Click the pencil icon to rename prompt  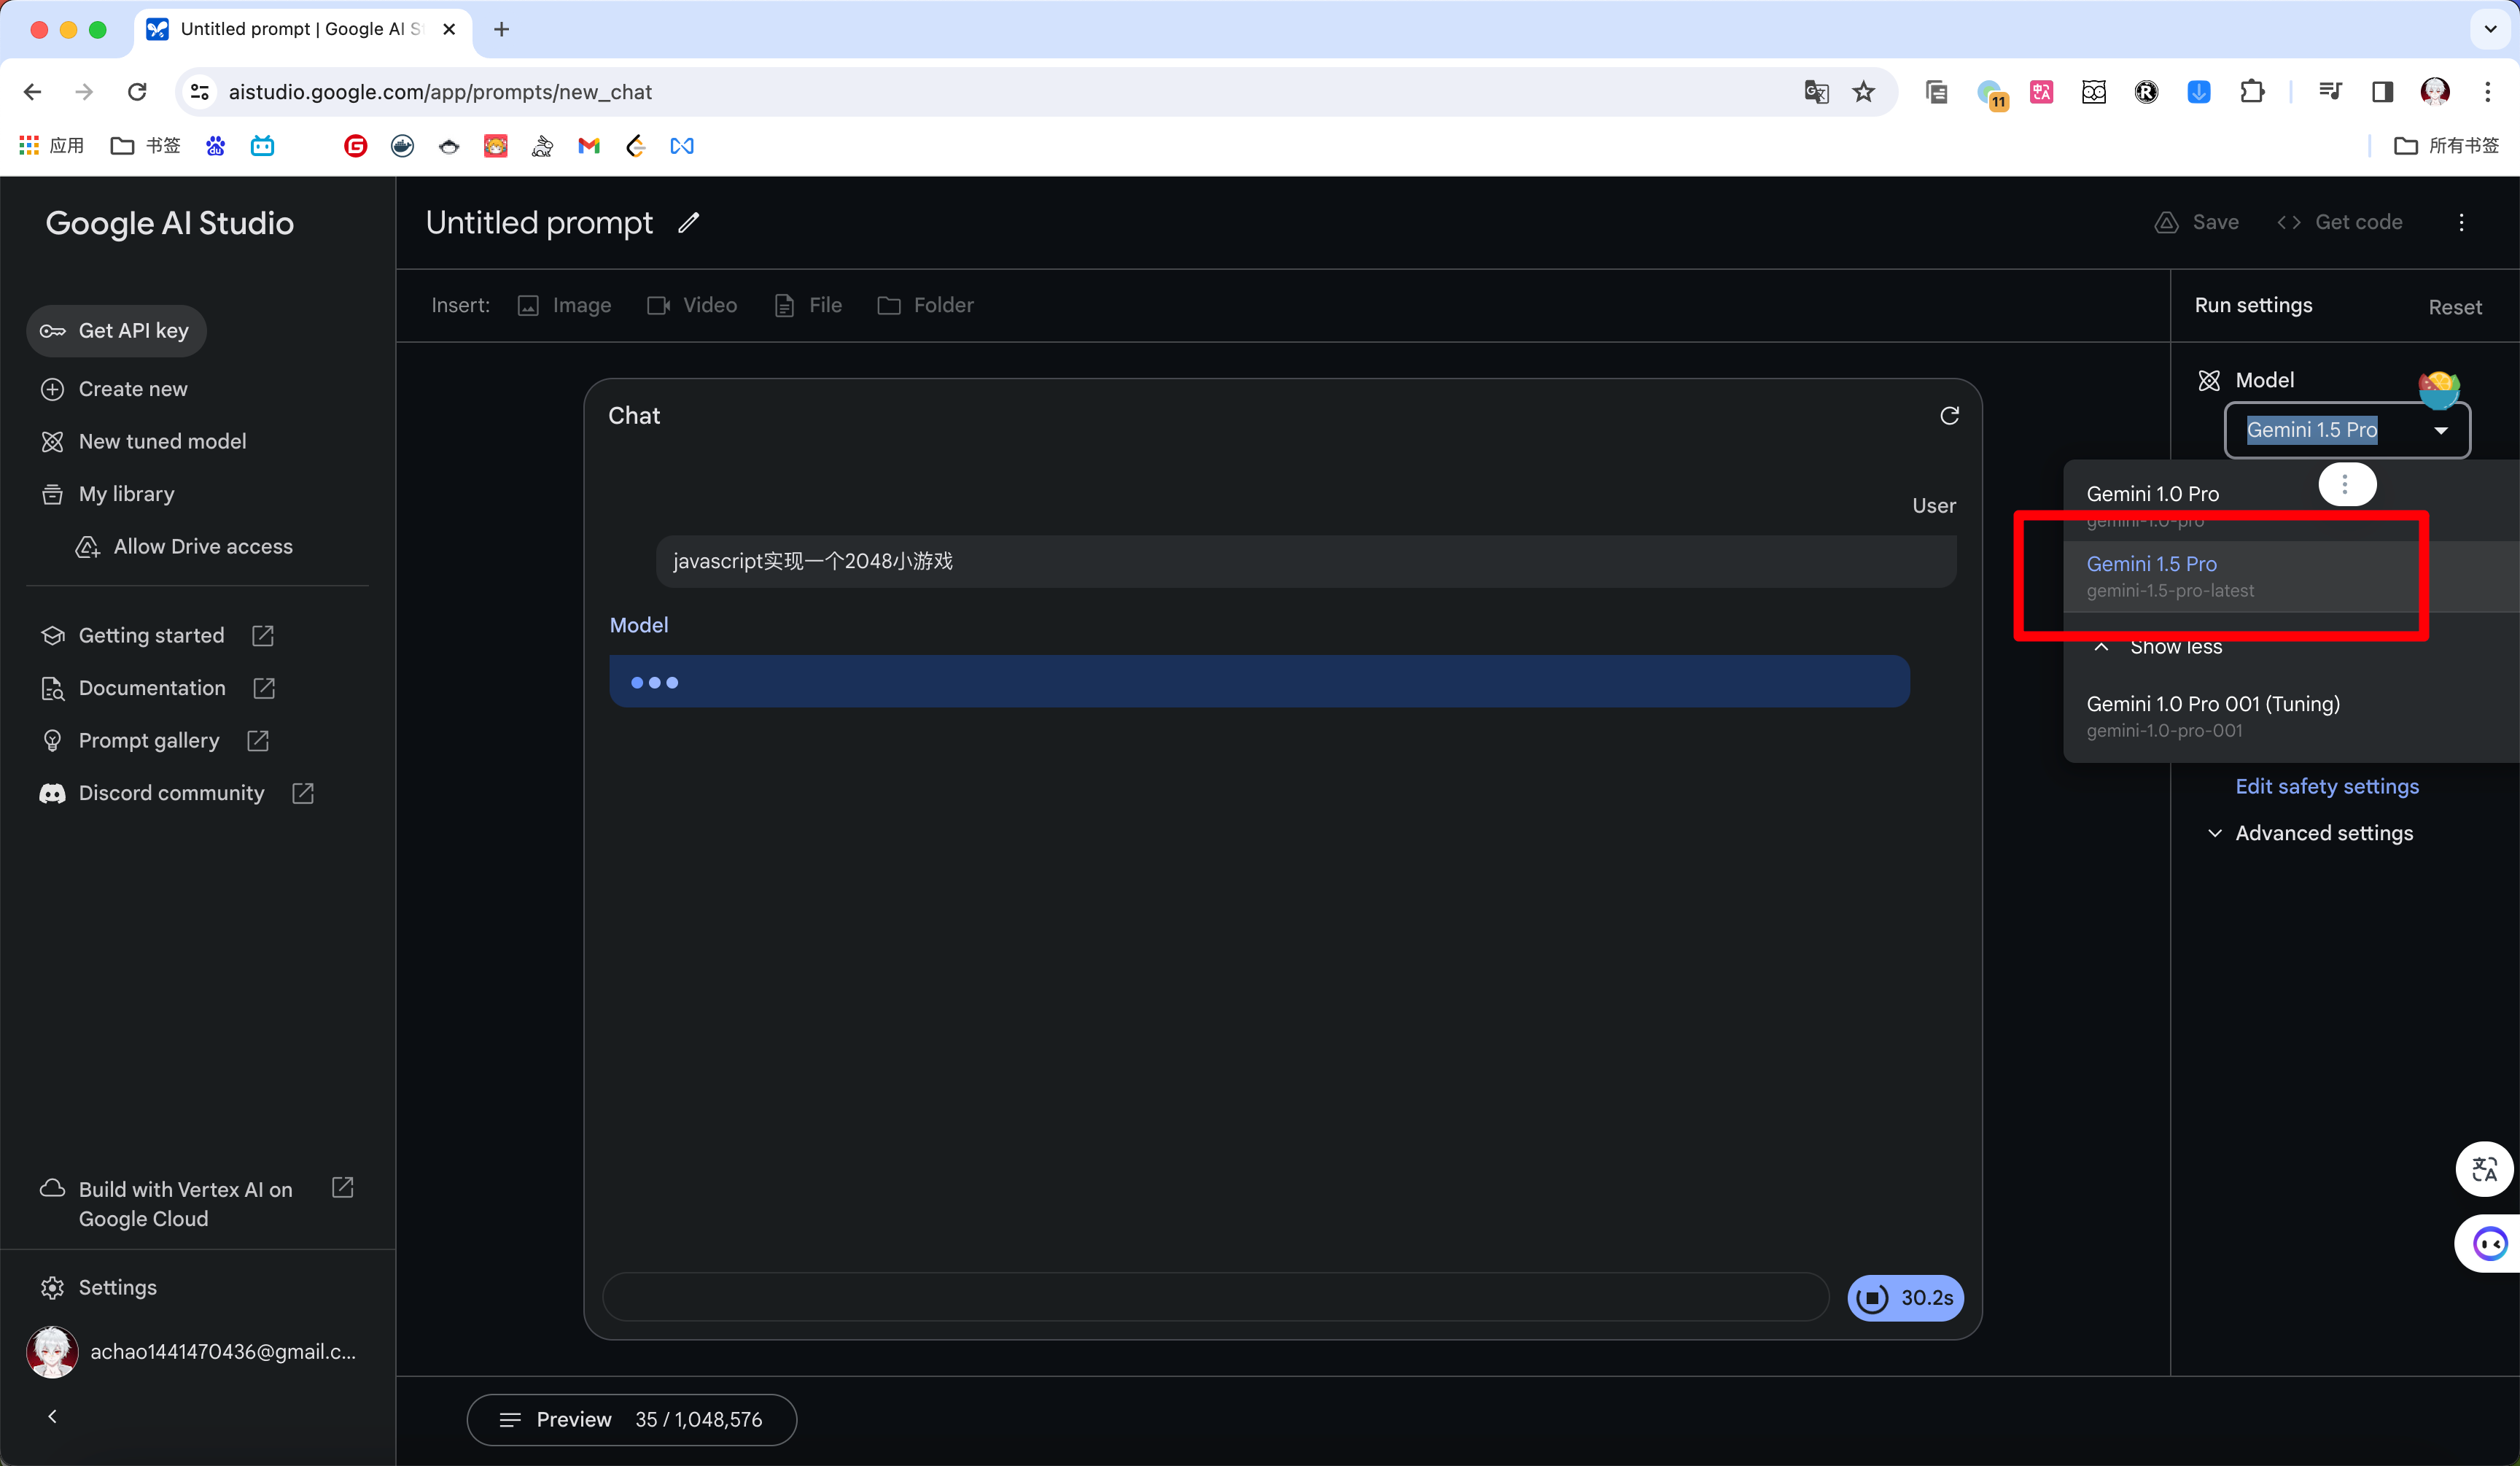[688, 223]
